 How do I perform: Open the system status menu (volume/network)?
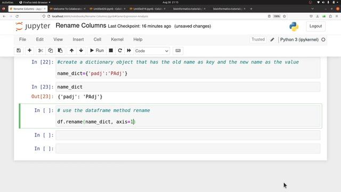(328, 2)
